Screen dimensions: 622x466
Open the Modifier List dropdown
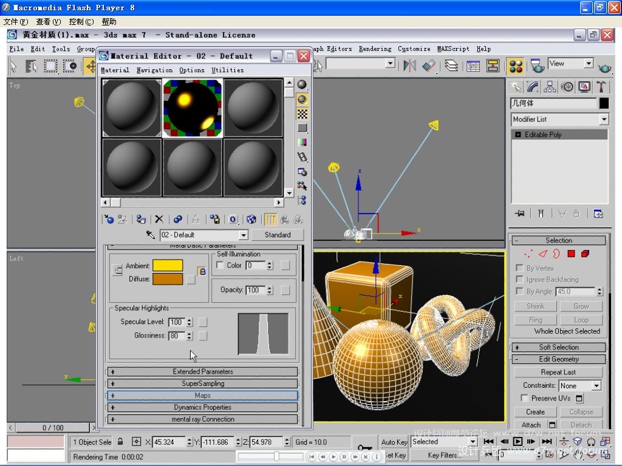click(x=604, y=119)
